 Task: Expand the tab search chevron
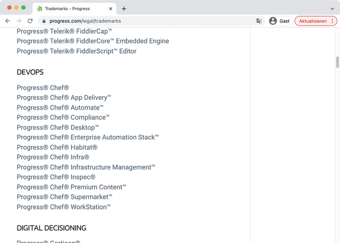332,8
